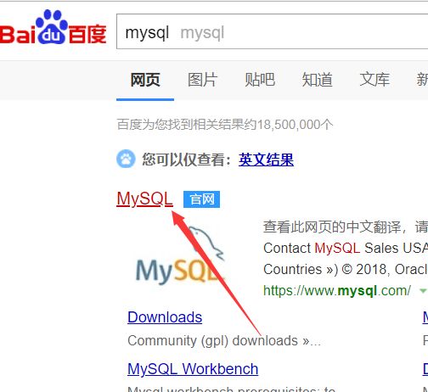Click the Community (gpl) downloads description

[224, 340]
